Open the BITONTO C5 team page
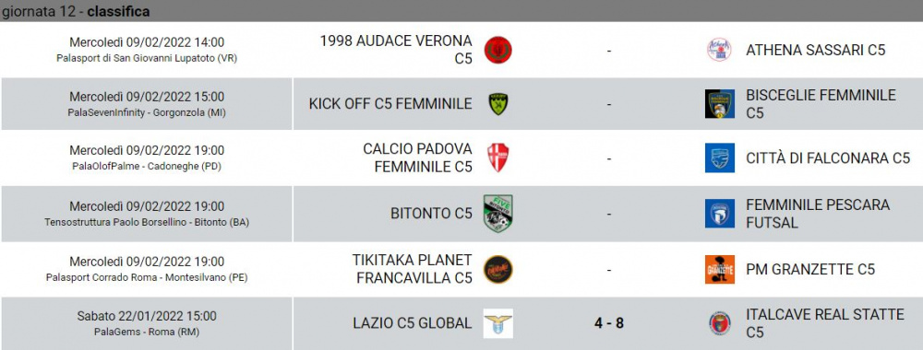The image size is (923, 350). pyautogui.click(x=431, y=214)
